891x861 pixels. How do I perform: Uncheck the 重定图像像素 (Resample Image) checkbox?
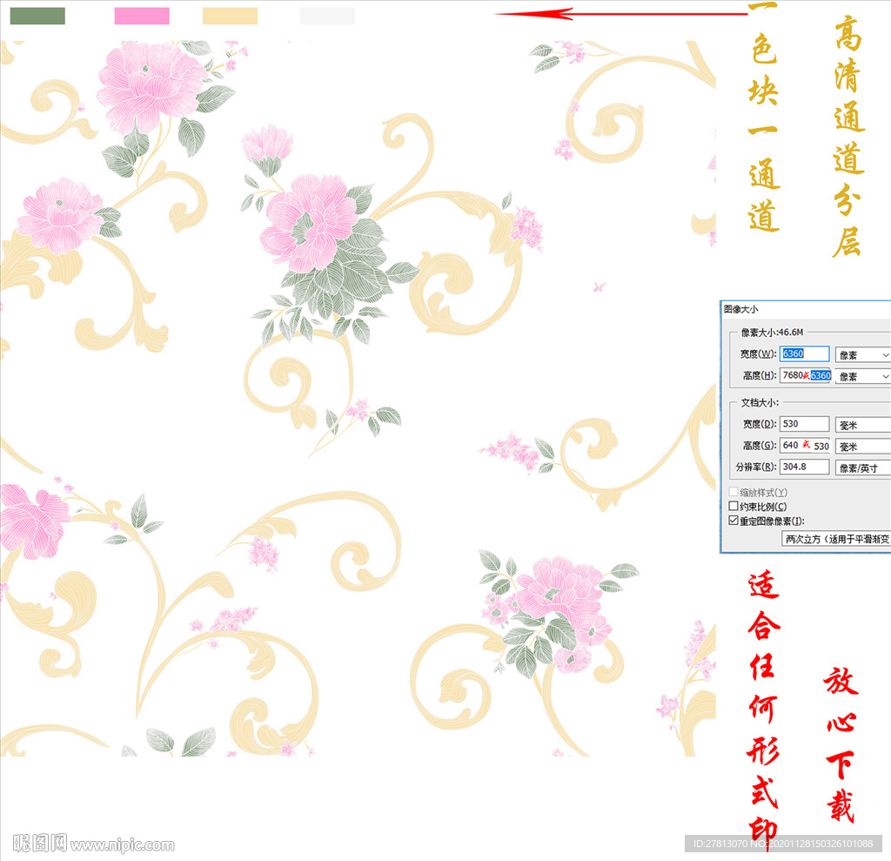click(733, 521)
